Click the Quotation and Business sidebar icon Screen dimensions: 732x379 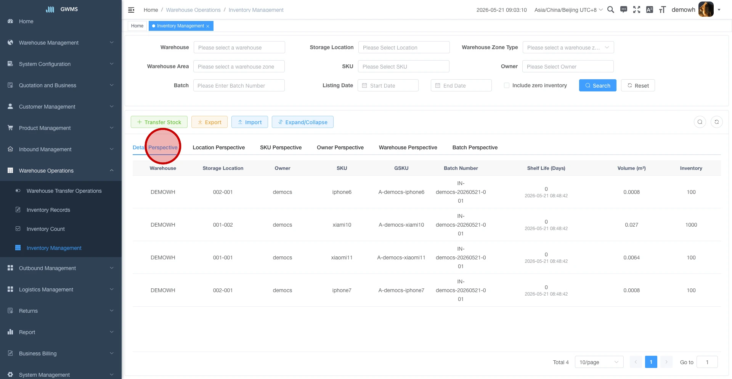pyautogui.click(x=10, y=85)
